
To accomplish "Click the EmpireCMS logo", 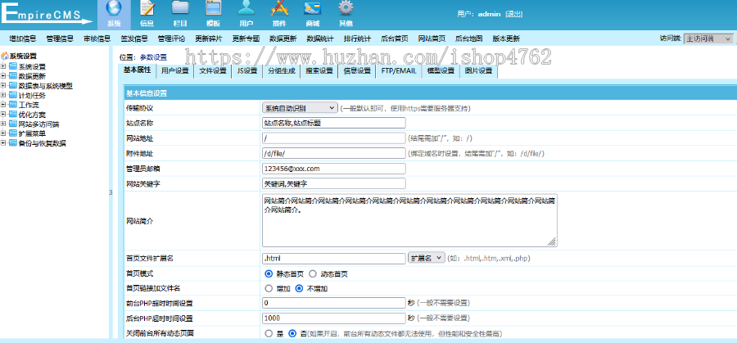I will [x=47, y=12].
